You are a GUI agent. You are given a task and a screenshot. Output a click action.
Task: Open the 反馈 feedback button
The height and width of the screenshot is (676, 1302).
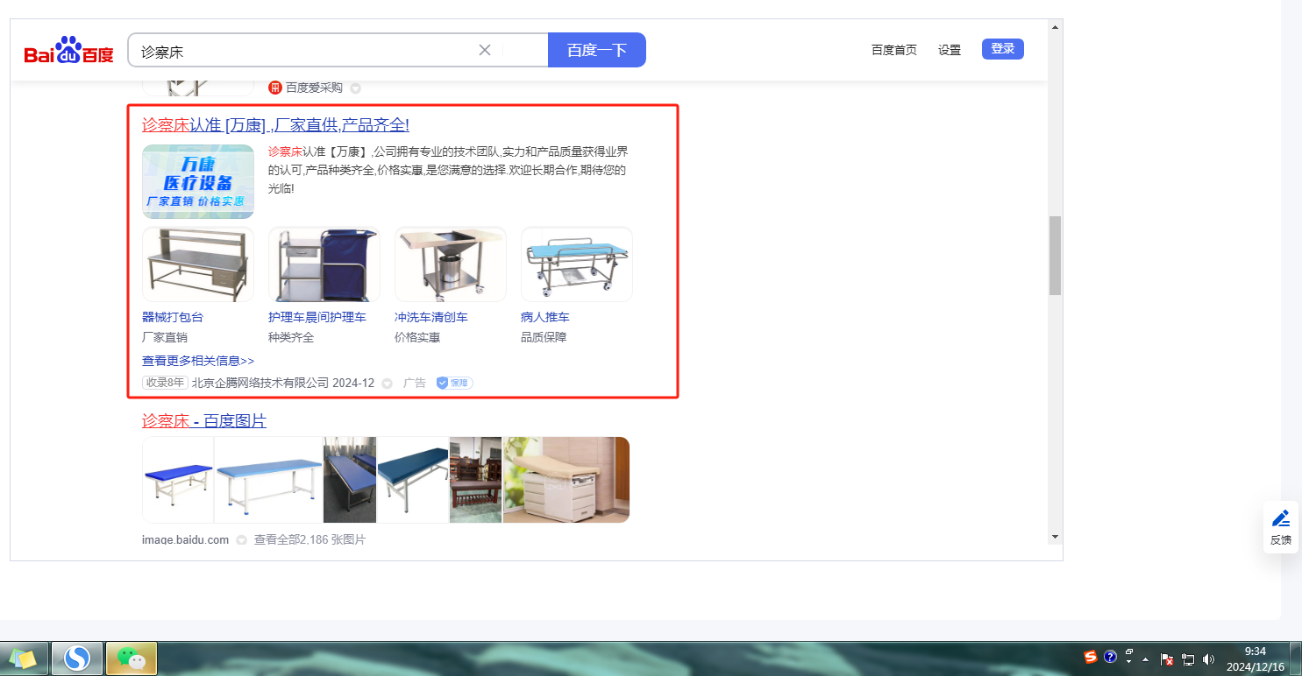(1281, 527)
